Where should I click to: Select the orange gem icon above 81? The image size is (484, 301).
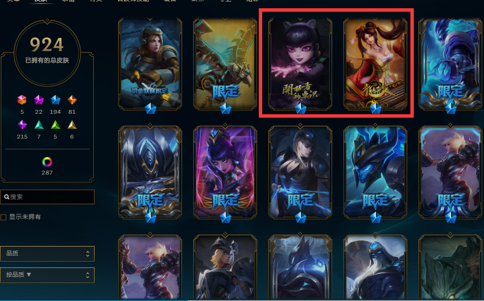(72, 100)
